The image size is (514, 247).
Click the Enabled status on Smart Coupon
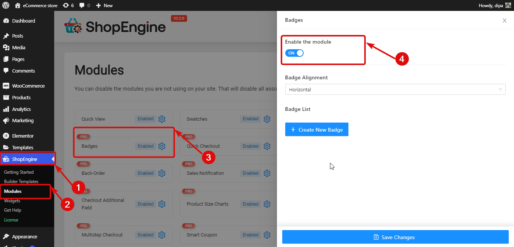coord(251,235)
